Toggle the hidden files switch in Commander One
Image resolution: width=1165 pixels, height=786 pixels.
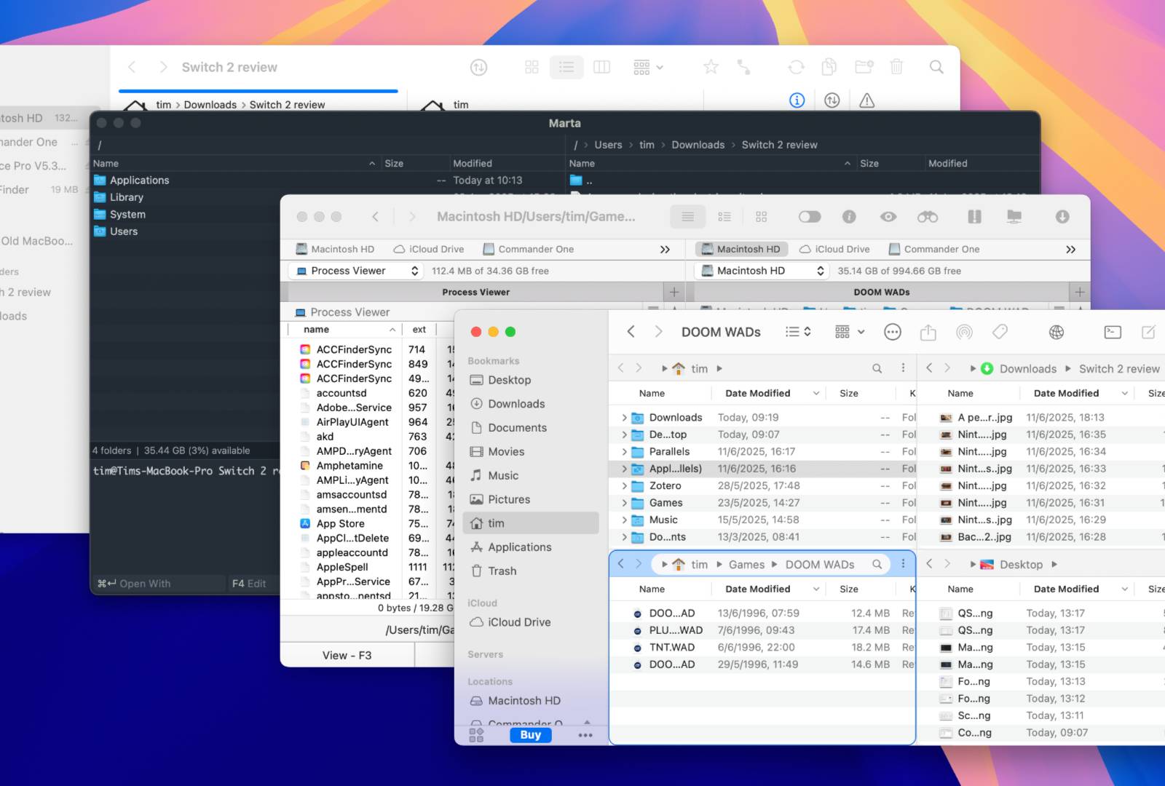[809, 217]
